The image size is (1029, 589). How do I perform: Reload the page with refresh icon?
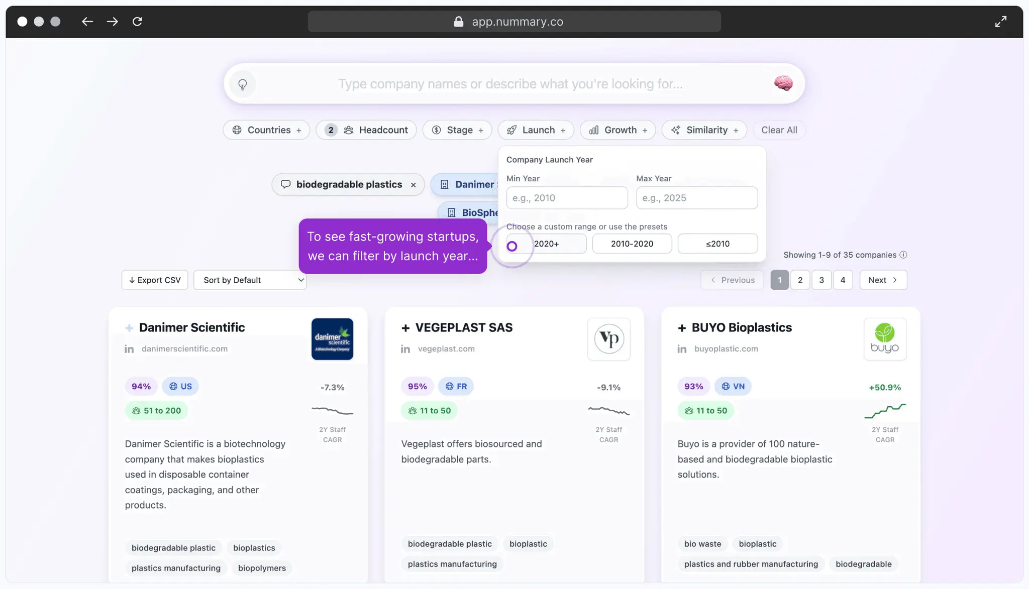(137, 22)
